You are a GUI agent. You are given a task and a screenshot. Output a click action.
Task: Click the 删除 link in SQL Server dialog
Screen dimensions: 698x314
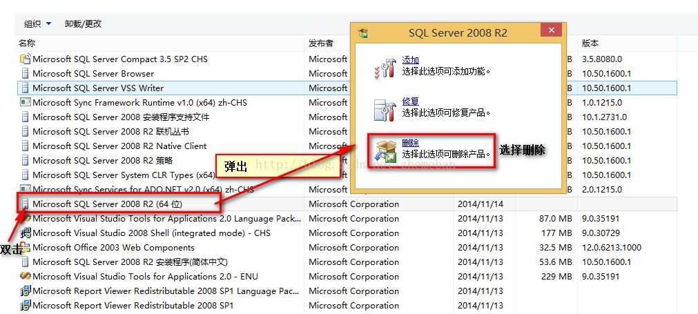410,144
